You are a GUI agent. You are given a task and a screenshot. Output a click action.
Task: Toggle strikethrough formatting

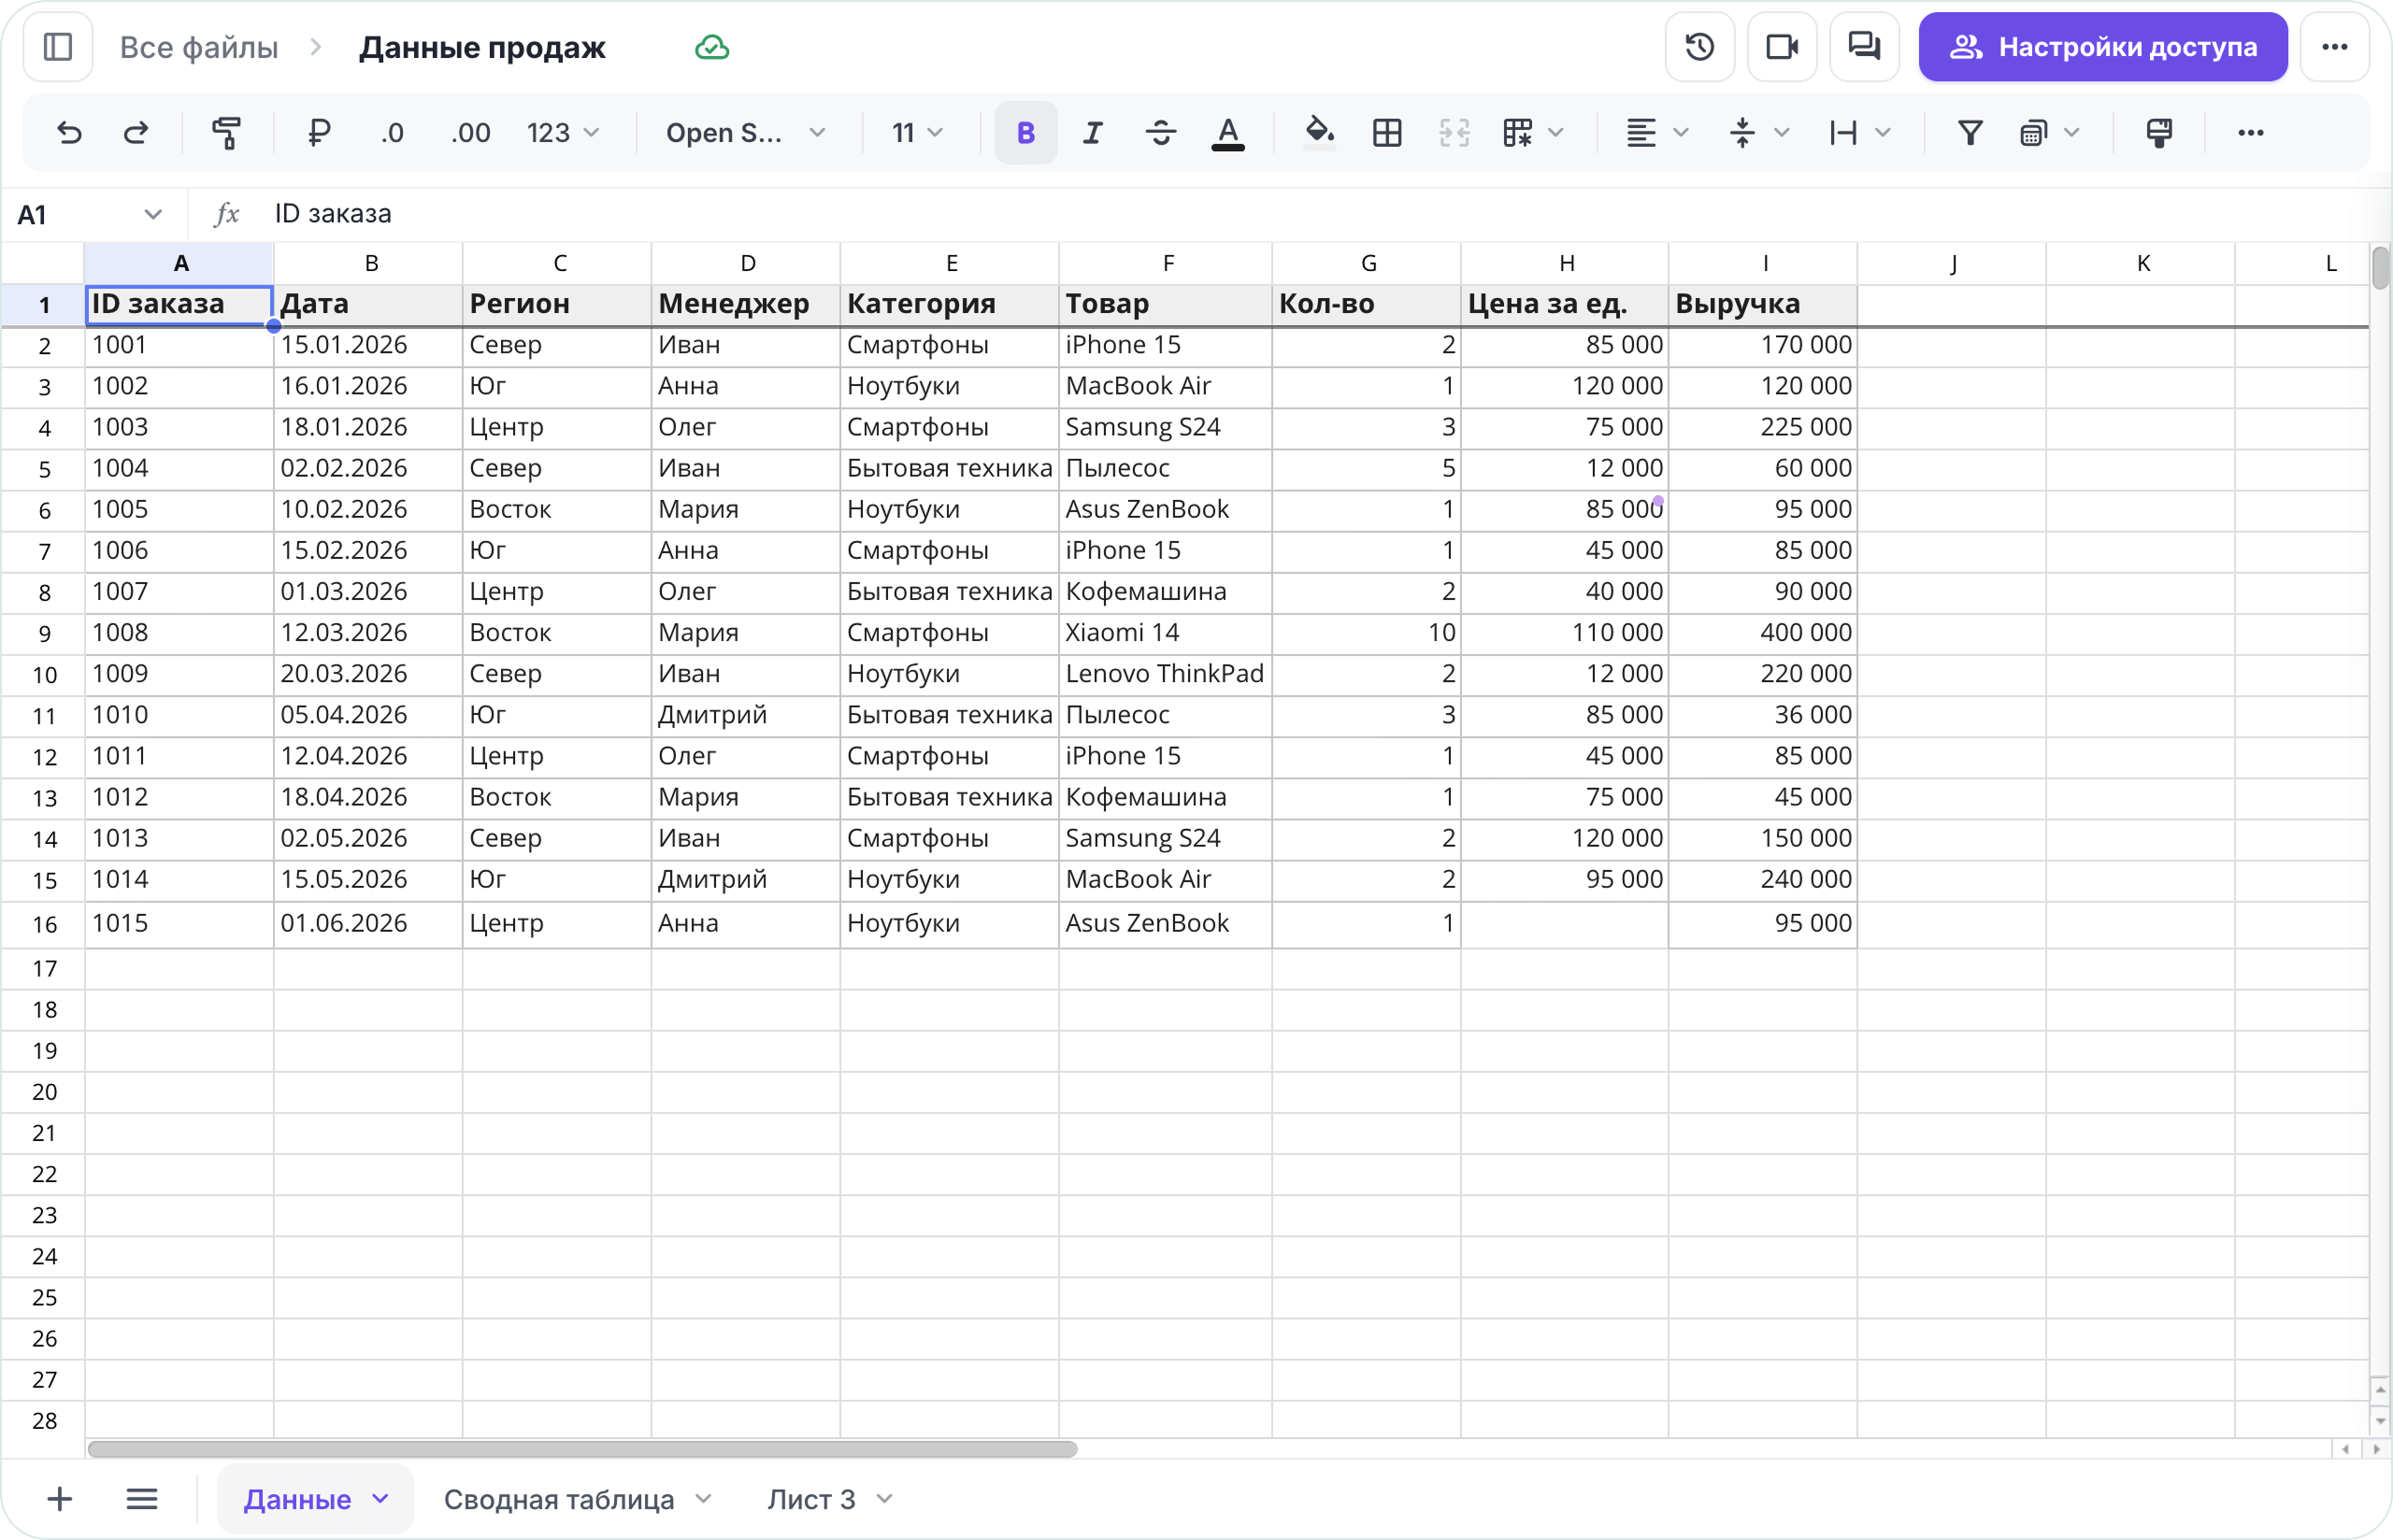point(1160,133)
